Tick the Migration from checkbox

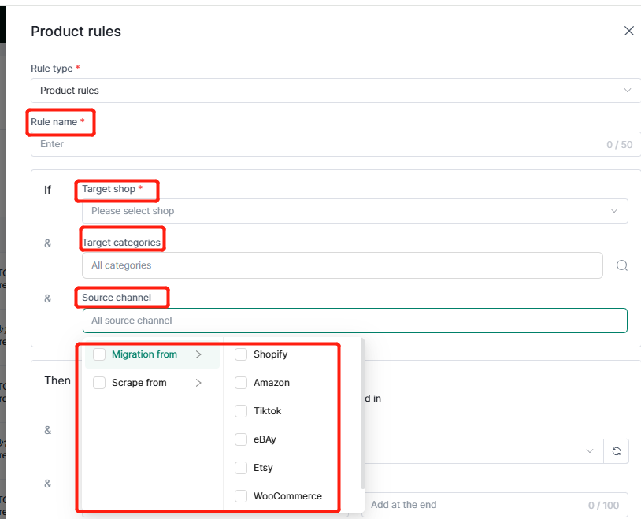[x=99, y=354]
